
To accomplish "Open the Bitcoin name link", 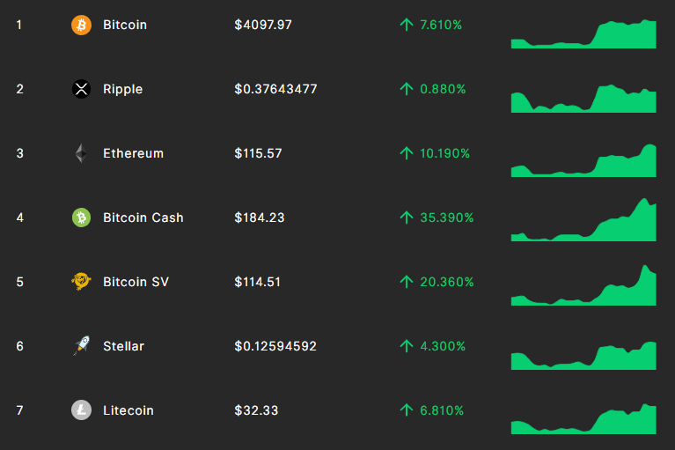I will (125, 25).
